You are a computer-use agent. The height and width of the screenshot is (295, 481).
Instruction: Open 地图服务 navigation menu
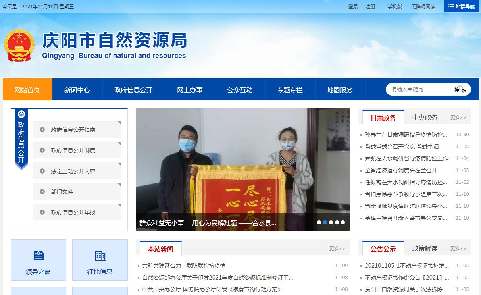point(340,89)
